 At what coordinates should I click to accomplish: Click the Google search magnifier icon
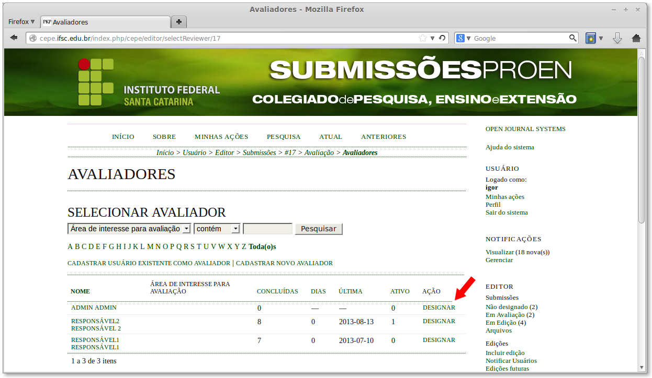(572, 38)
